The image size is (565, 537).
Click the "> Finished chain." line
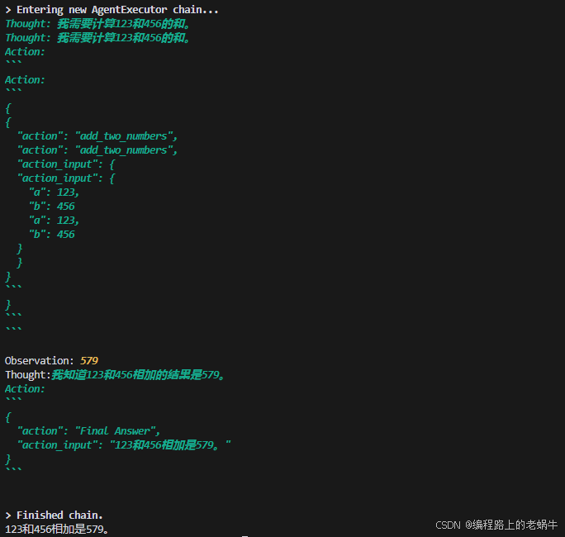54,515
